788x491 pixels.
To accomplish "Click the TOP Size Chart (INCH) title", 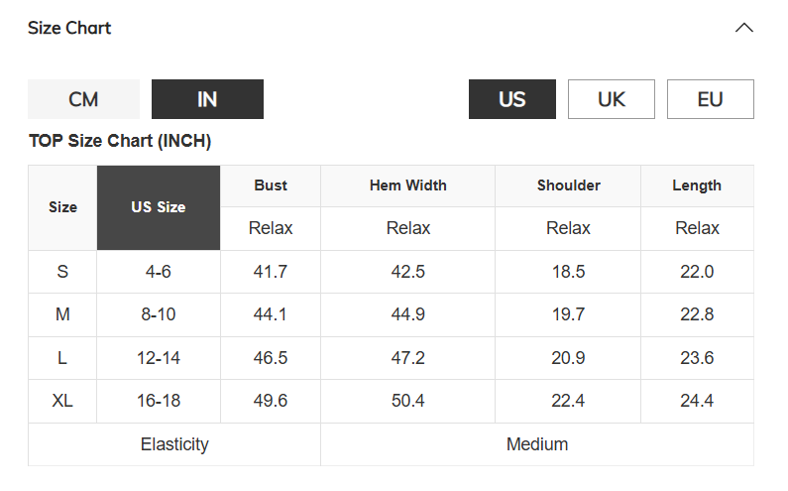I will pos(120,141).
